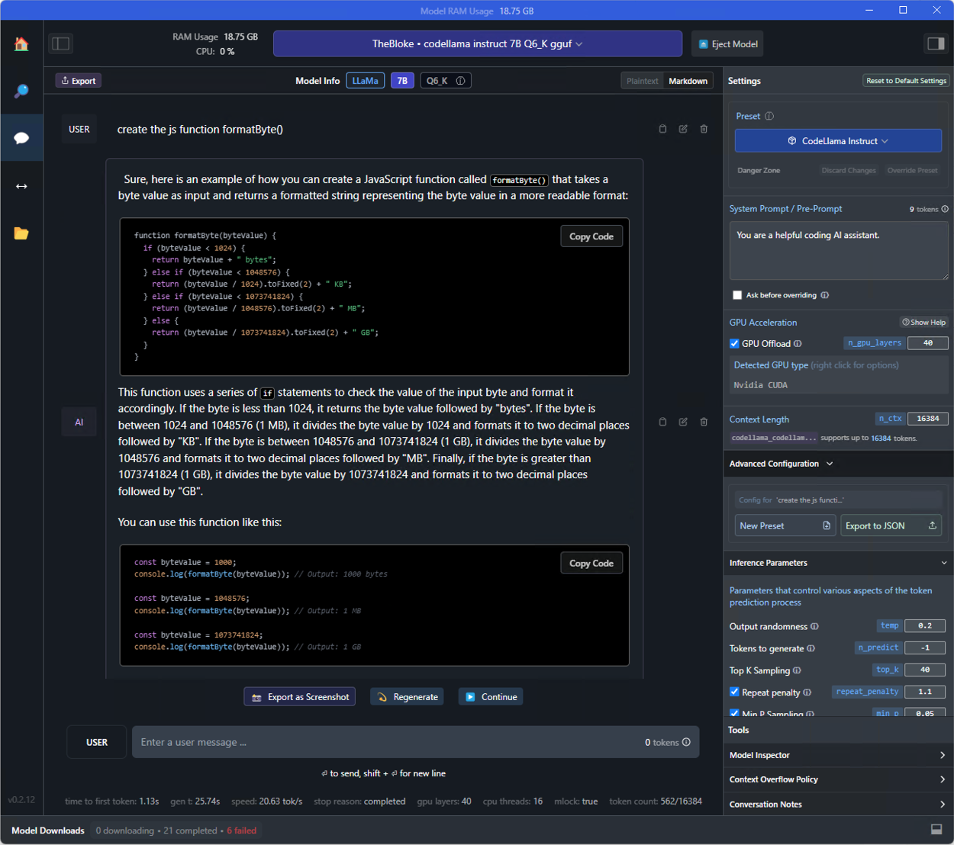Open the My Models folder icon
Image resolution: width=954 pixels, height=845 pixels.
[21, 233]
